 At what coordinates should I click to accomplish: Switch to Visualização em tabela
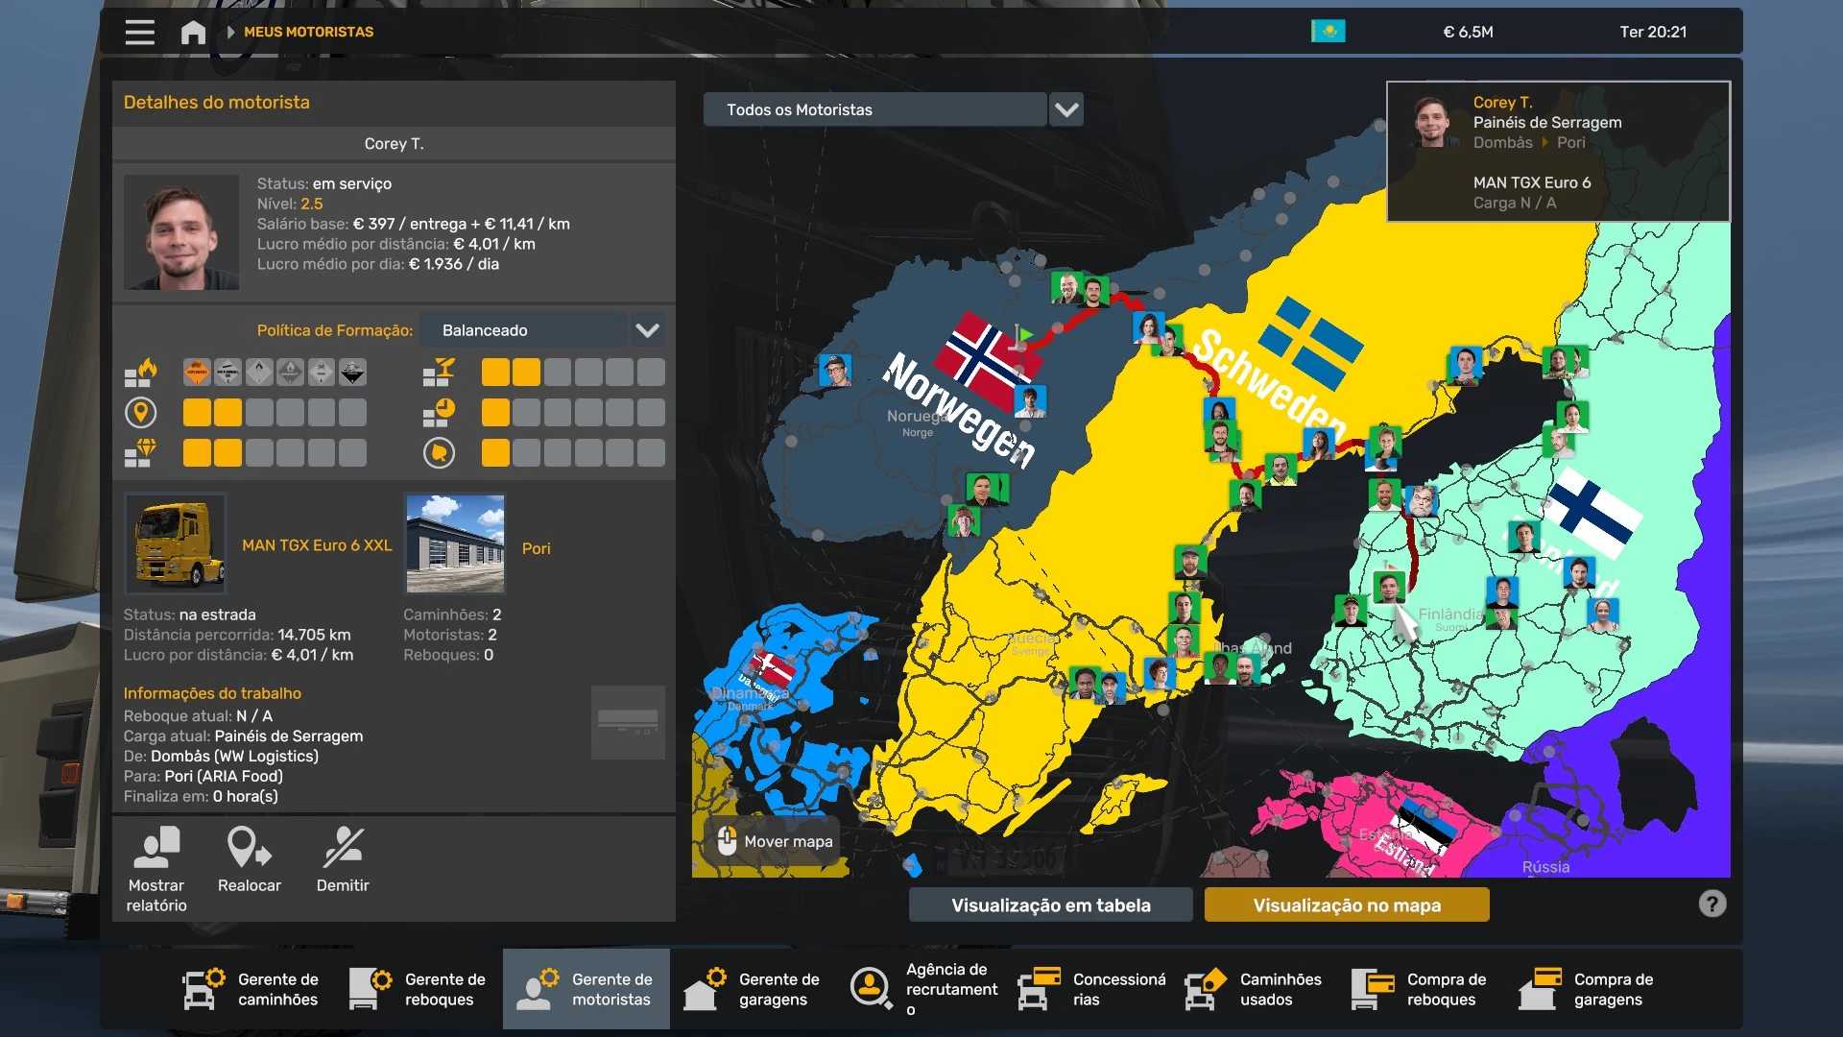pyautogui.click(x=1050, y=904)
